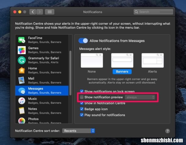This screenshot has width=186, height=145.
Task: Click the 'Notification Centre sort order:' label
Action: point(38,131)
